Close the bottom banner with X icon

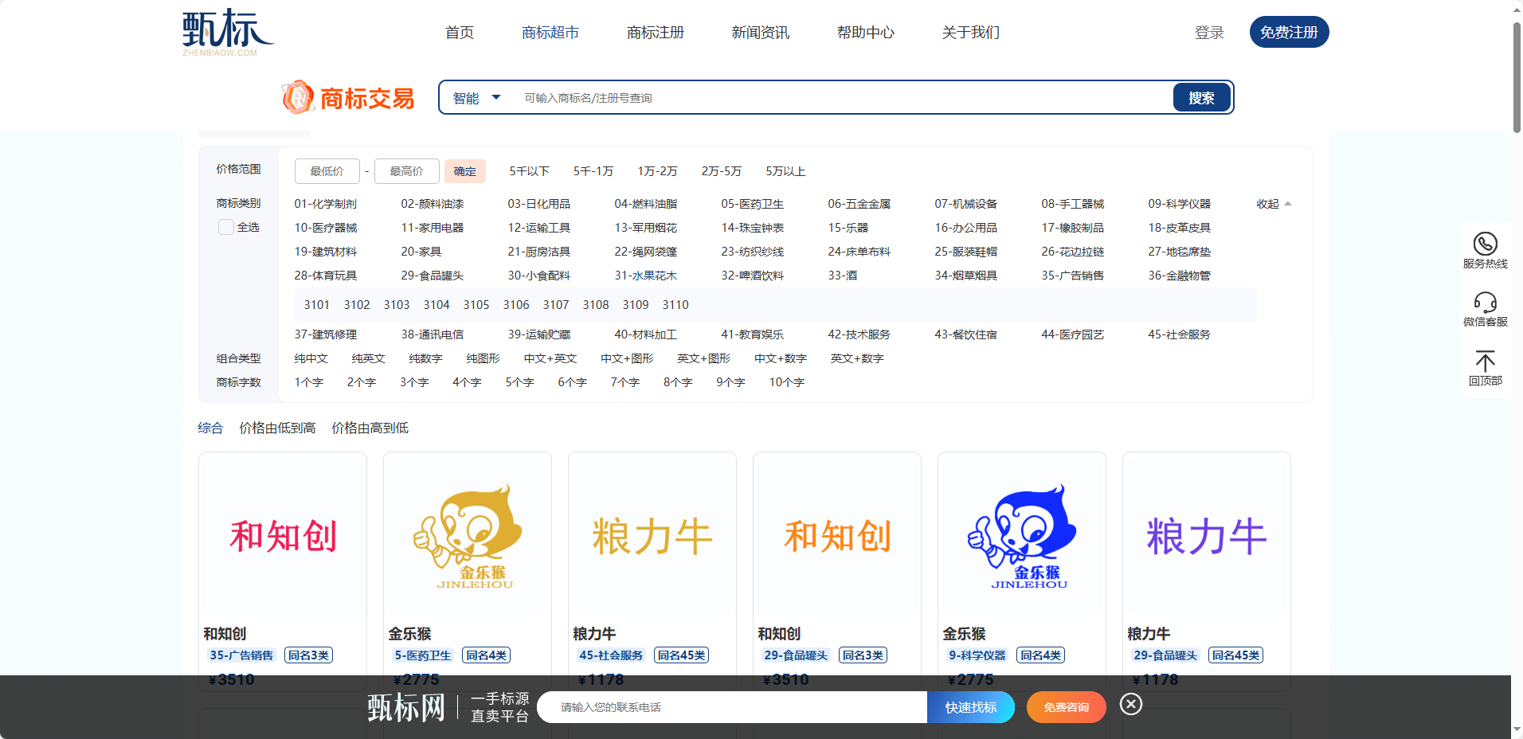1130,704
